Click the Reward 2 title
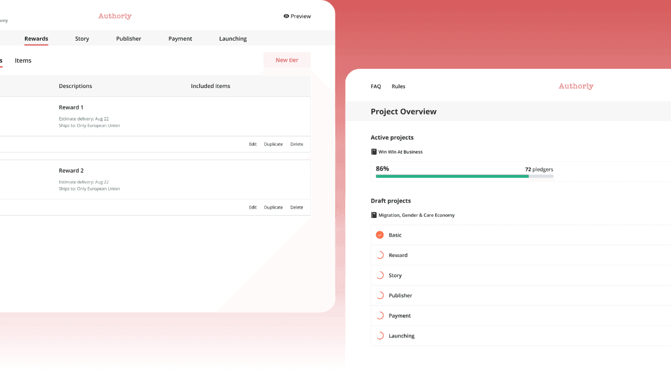 click(71, 171)
